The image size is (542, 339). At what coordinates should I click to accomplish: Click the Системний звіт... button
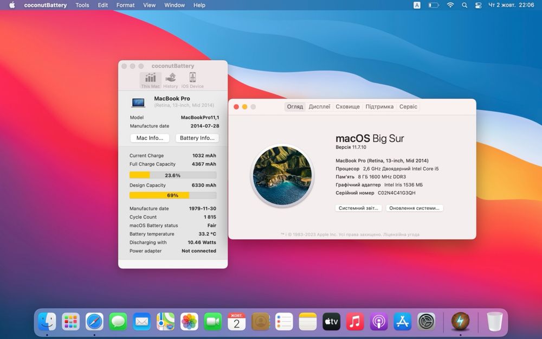(x=358, y=208)
